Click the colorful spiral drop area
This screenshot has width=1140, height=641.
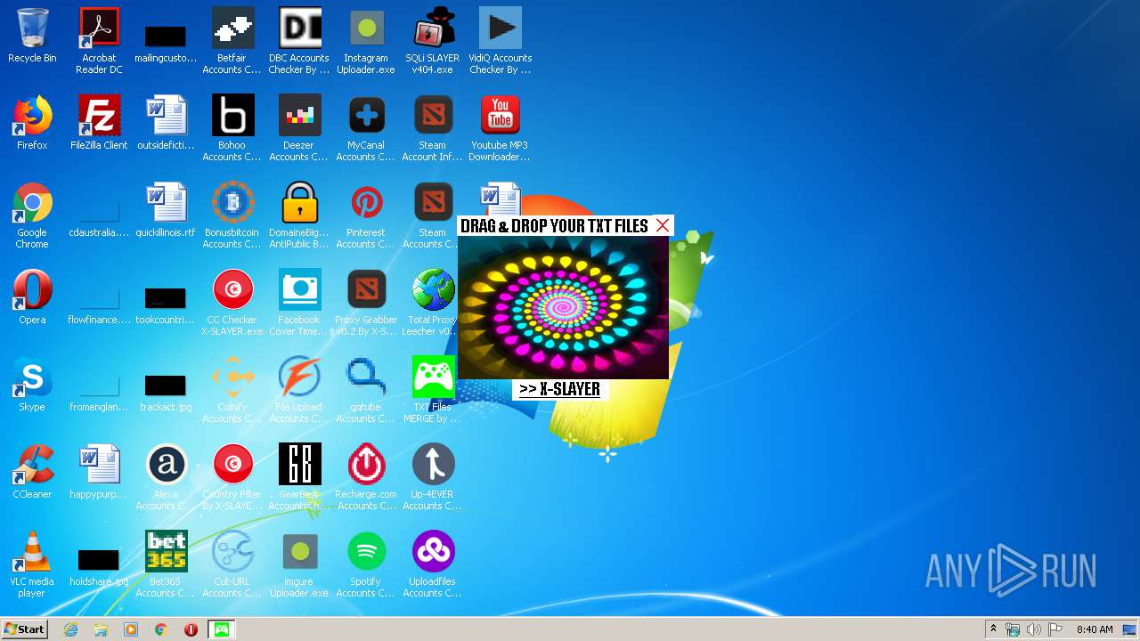(563, 308)
